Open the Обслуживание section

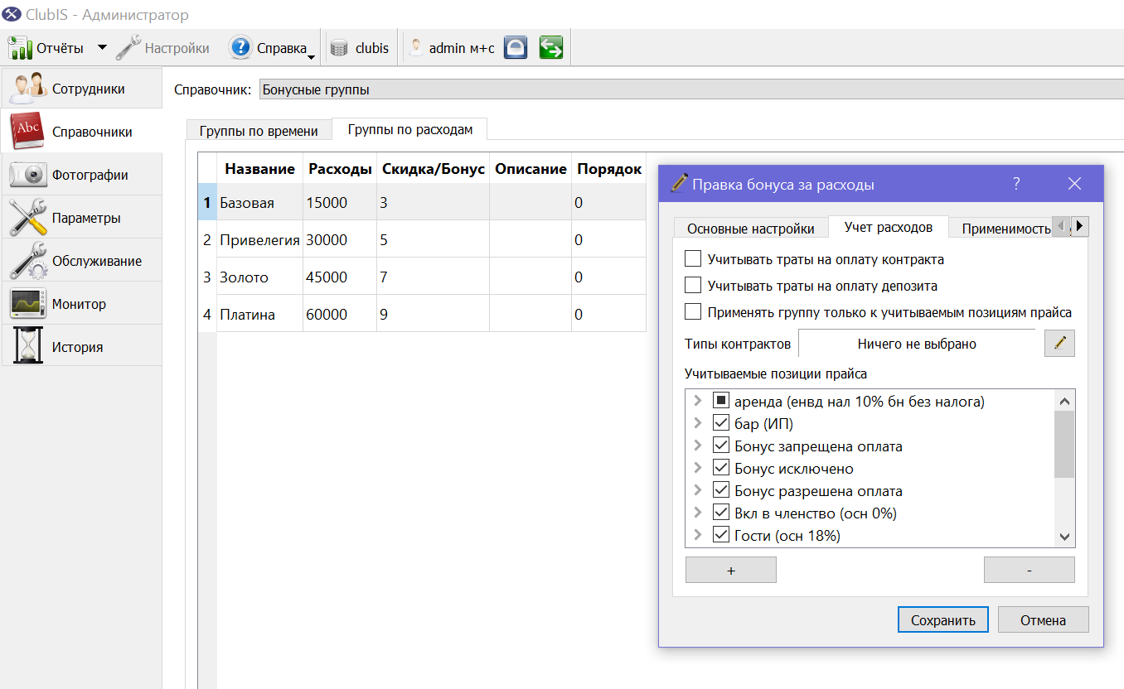click(x=81, y=261)
